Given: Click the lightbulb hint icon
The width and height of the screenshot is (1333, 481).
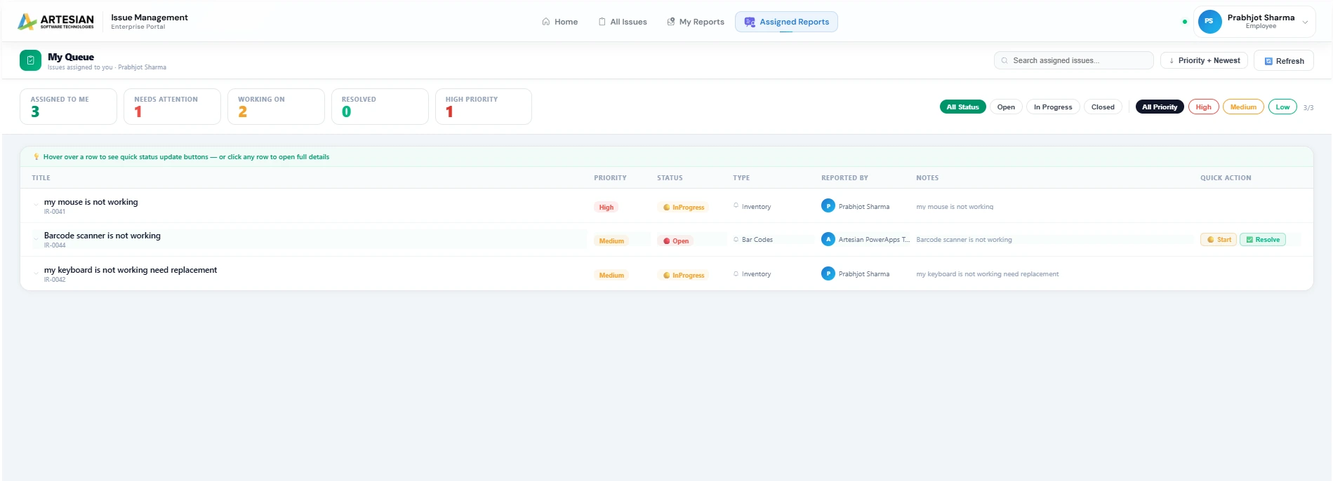Looking at the screenshot, I should pyautogui.click(x=37, y=156).
